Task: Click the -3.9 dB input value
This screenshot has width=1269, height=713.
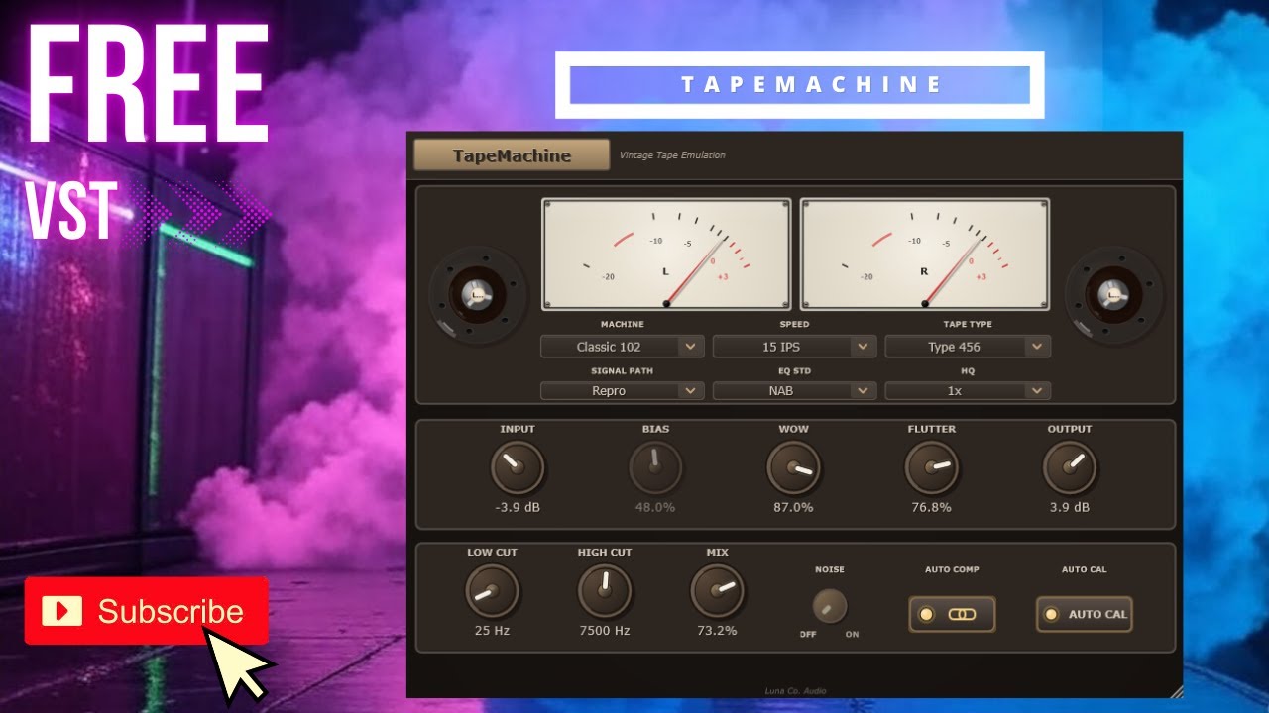Action: pyautogui.click(x=518, y=507)
